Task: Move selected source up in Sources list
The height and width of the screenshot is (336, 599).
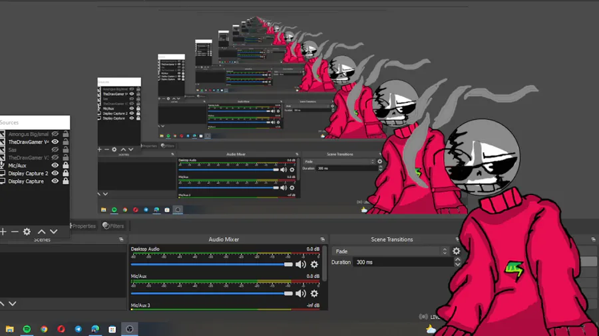Action: (41, 231)
